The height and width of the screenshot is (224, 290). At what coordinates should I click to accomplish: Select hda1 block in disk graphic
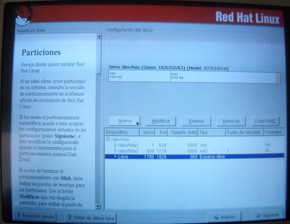(140, 76)
